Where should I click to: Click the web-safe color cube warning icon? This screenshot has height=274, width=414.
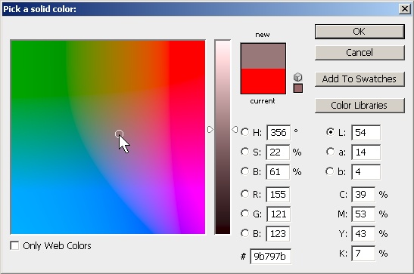298,77
